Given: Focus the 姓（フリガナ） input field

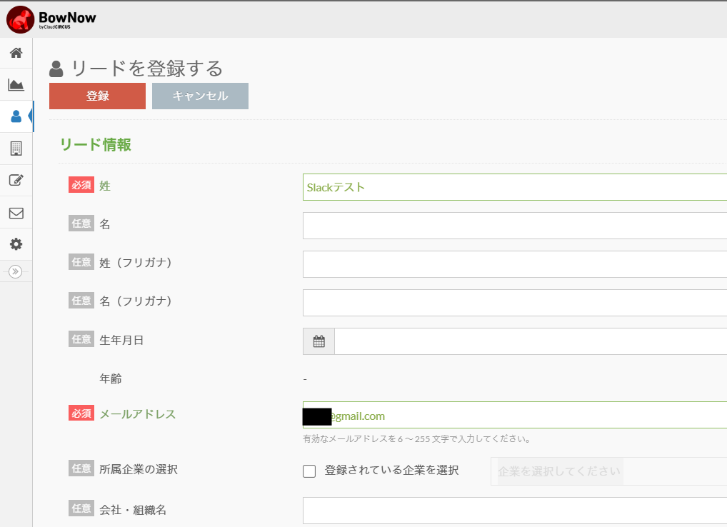Looking at the screenshot, I should [x=514, y=264].
